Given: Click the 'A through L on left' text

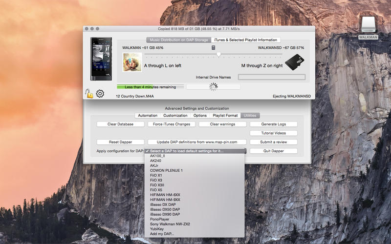Looking at the screenshot, I should [163, 66].
